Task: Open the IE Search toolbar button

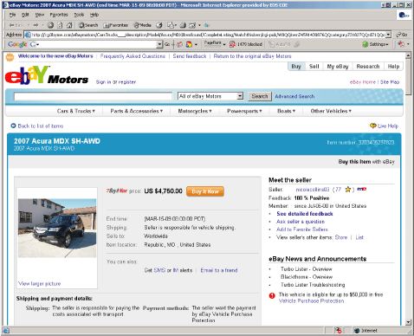Action: pyautogui.click(x=88, y=25)
